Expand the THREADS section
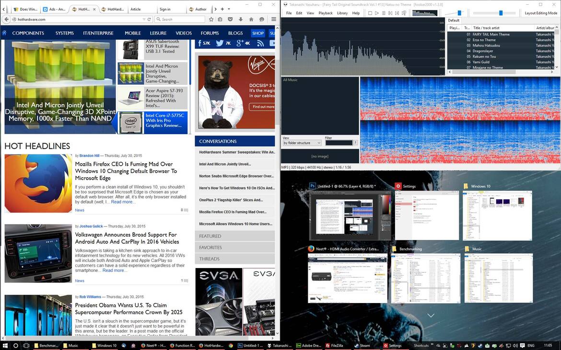This screenshot has height=350, width=561. click(234, 259)
